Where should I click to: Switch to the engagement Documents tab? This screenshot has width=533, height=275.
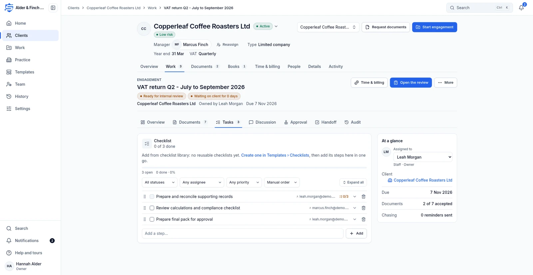point(190,122)
